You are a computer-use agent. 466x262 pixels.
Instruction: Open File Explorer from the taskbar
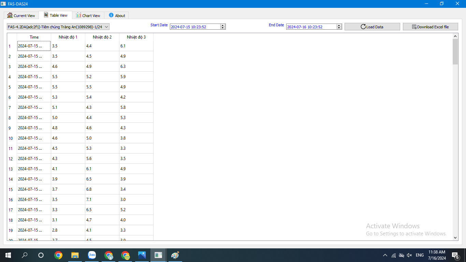point(75,255)
